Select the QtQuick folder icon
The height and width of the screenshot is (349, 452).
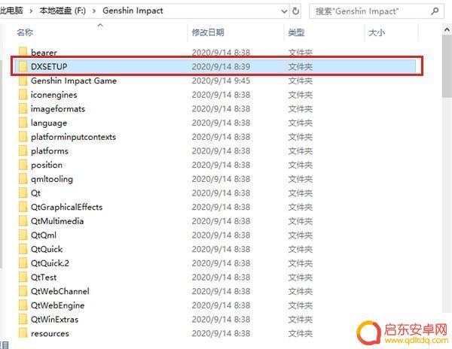click(x=23, y=249)
